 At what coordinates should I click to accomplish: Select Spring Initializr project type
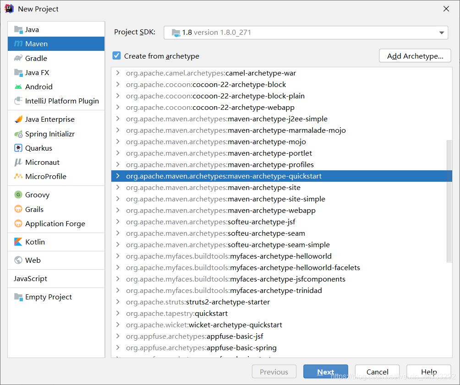pyautogui.click(x=56, y=134)
